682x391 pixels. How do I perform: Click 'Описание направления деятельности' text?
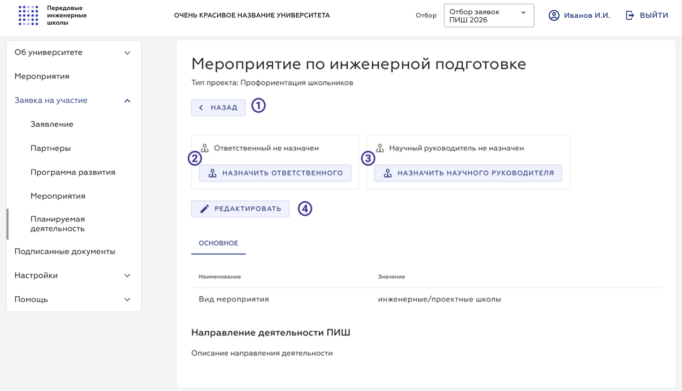(262, 354)
